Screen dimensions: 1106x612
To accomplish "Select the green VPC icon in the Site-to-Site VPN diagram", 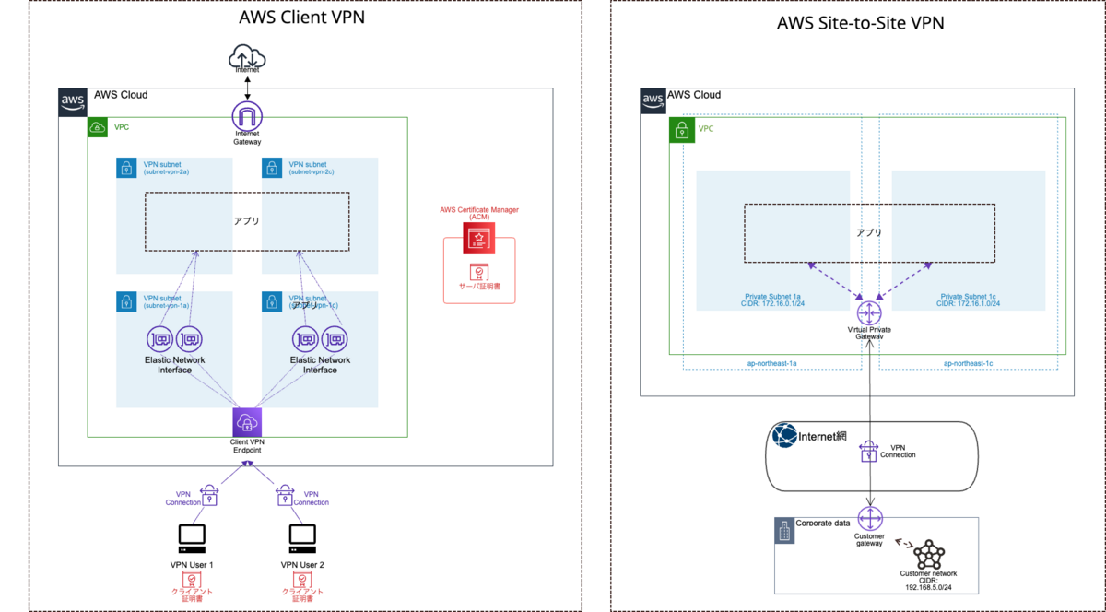I will pos(680,130).
